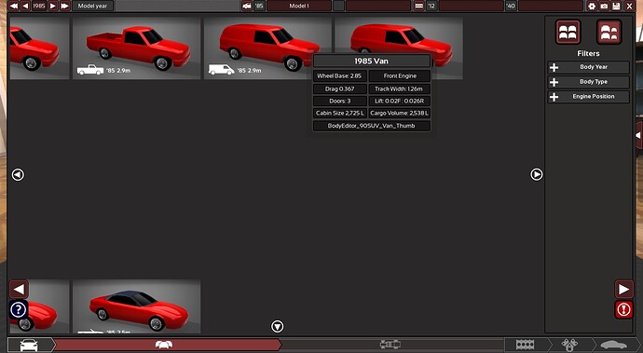643x353 pixels.
Task: Click the pickup truck silhouette icon on thumbnail
Action: point(90,70)
